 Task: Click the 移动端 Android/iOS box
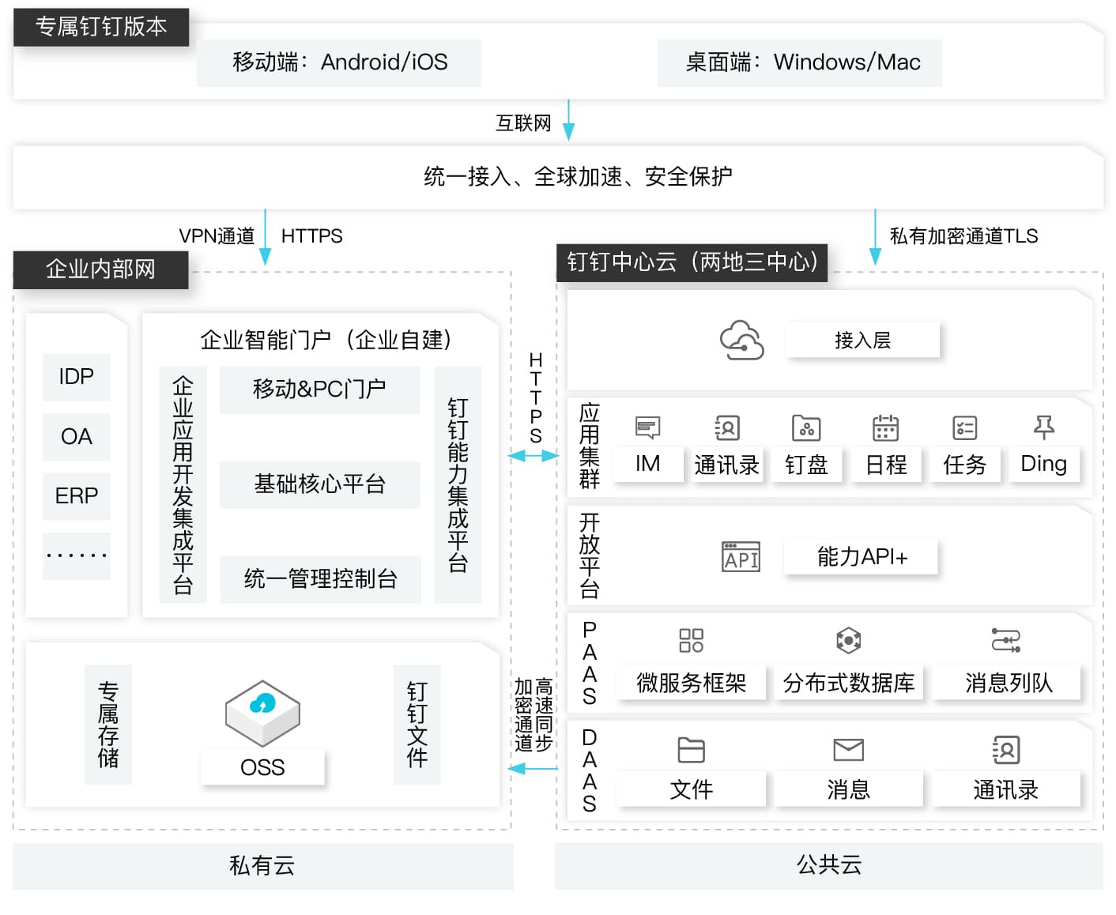coord(338,62)
